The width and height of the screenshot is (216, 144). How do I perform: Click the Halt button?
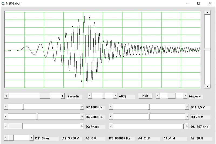(145, 96)
